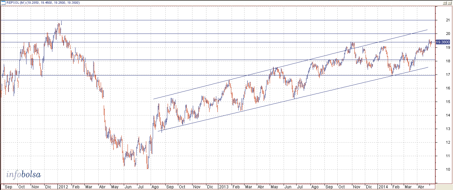This screenshot has width=453, height=190.
Task: Close the REPSOL chart window
Action: pos(449,2)
